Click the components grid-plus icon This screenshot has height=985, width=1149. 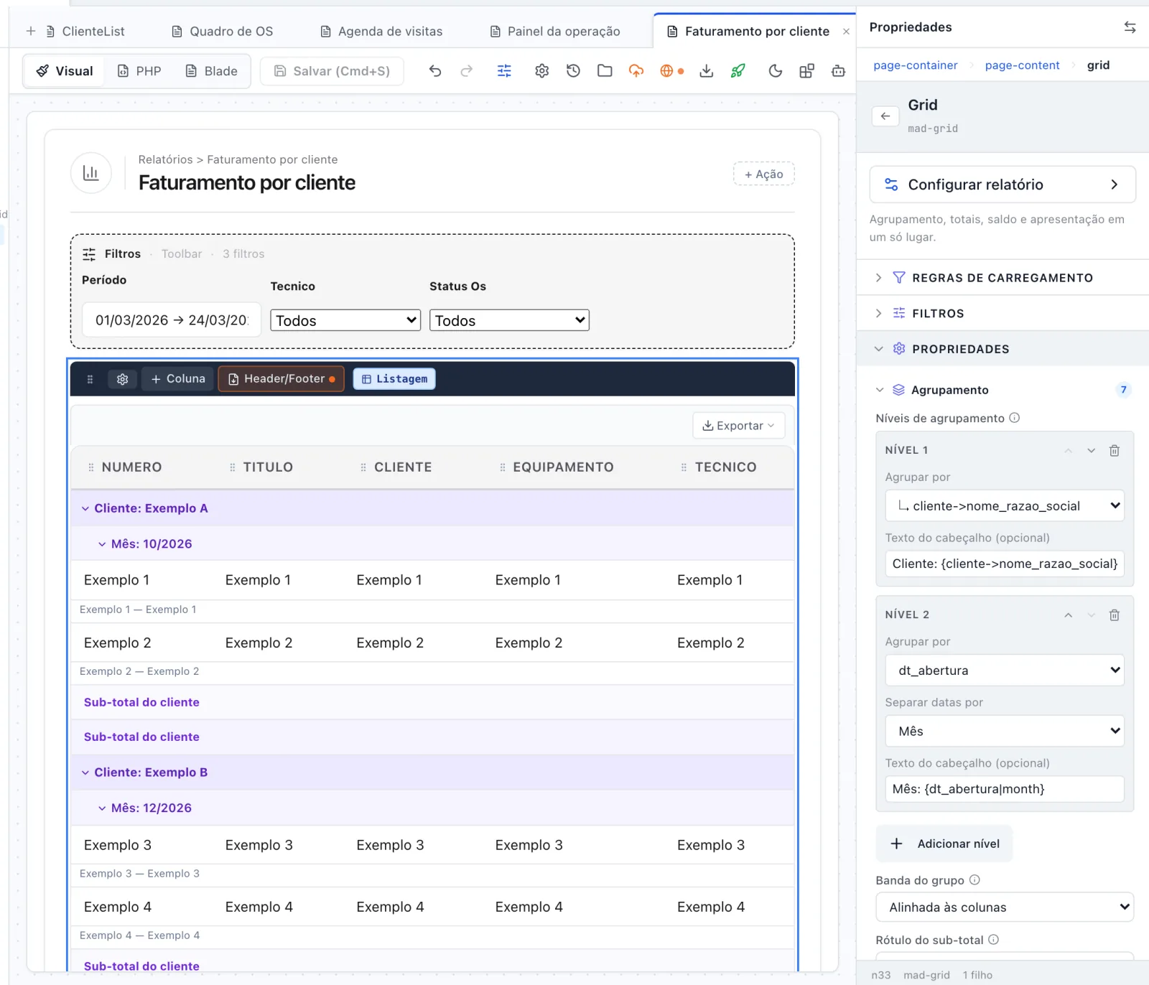tap(806, 70)
